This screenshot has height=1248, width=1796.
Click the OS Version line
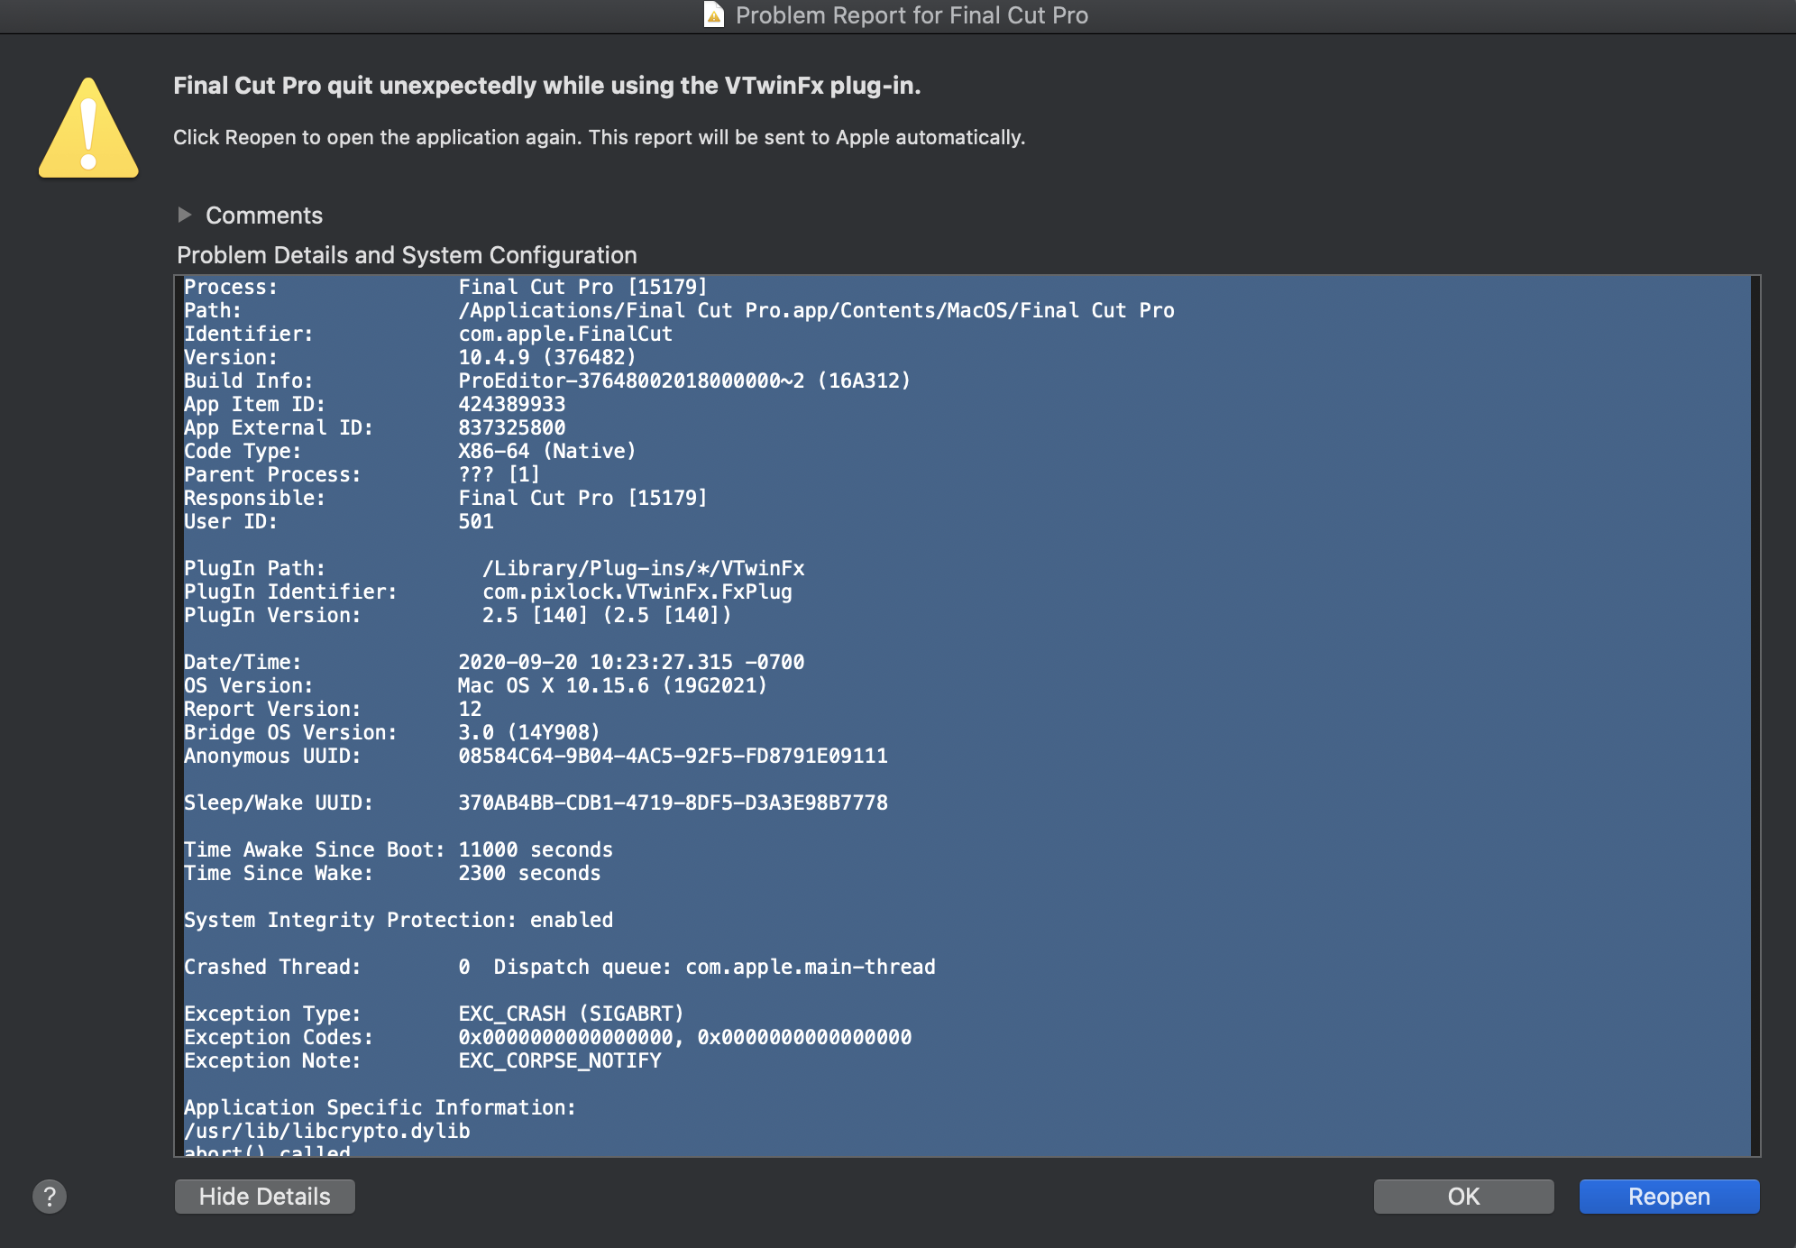(475, 685)
